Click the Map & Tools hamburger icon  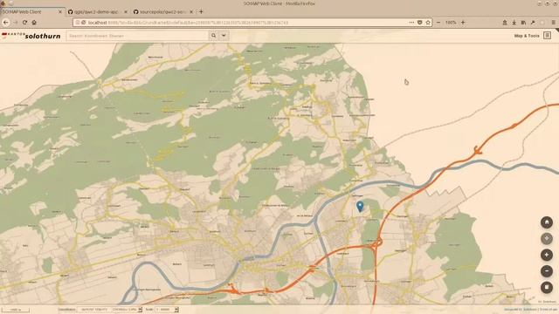(548, 36)
